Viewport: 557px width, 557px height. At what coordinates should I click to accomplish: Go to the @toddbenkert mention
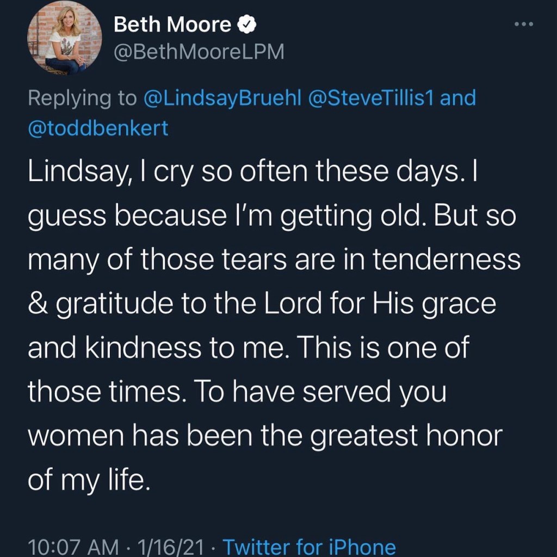[98, 128]
